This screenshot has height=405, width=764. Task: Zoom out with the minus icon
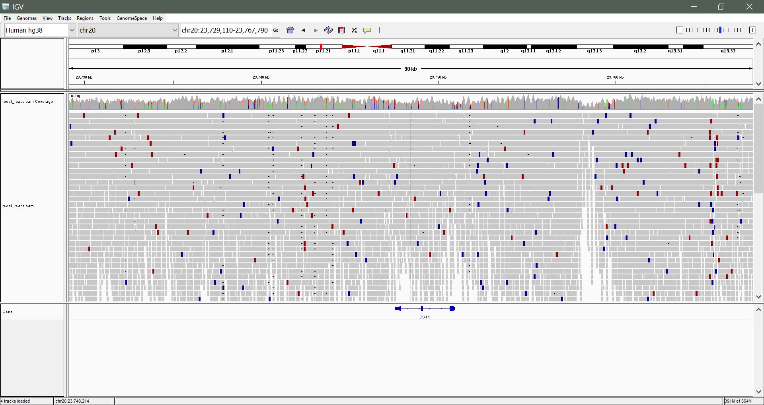coord(680,30)
